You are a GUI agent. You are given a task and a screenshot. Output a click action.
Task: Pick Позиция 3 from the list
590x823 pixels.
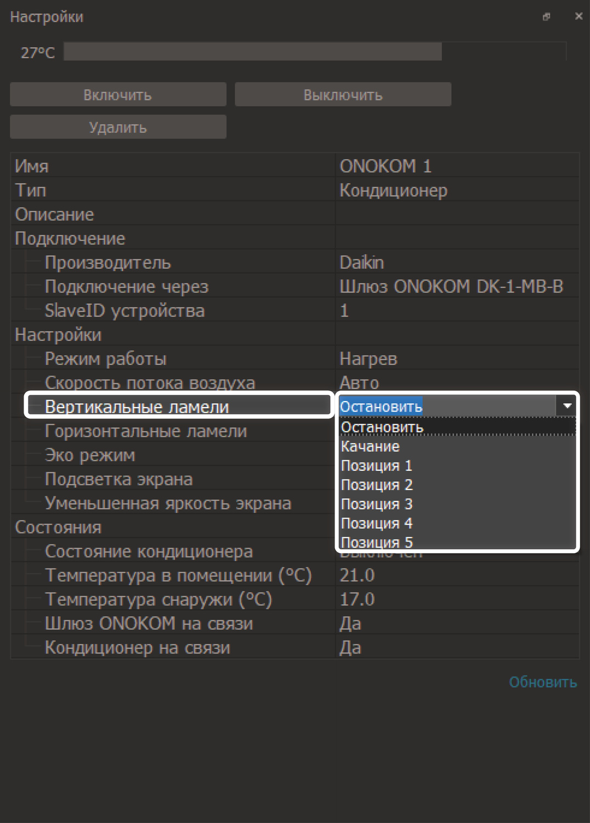coord(376,504)
